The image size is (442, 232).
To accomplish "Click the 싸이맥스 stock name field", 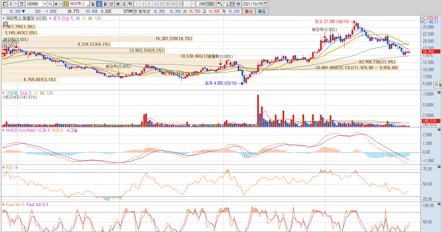I will click(79, 4).
